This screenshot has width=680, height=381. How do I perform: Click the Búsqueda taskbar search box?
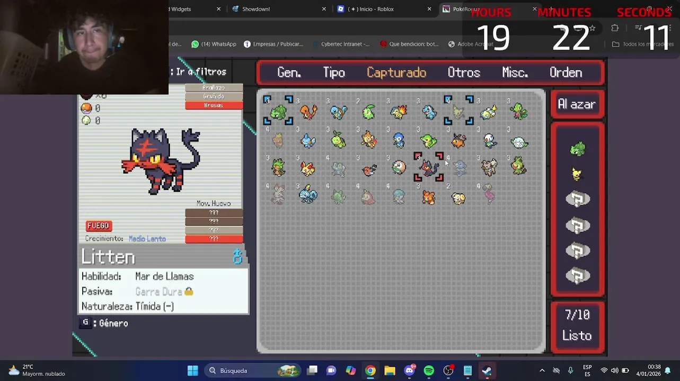tap(253, 370)
